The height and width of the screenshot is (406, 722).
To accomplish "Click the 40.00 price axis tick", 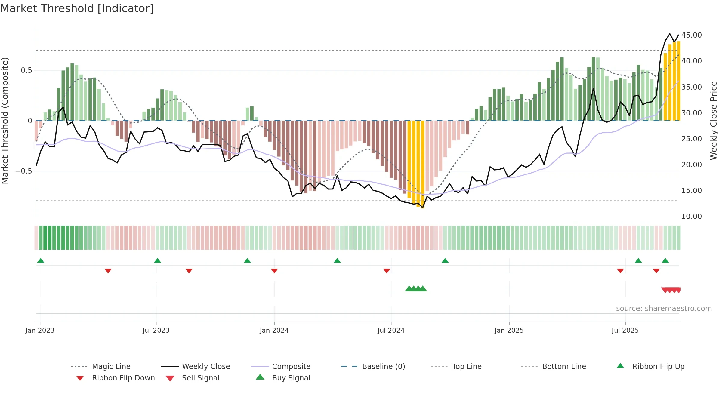I will [692, 61].
